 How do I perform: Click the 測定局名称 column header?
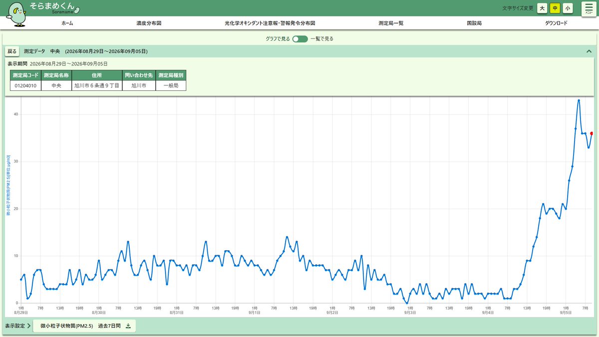(56, 75)
